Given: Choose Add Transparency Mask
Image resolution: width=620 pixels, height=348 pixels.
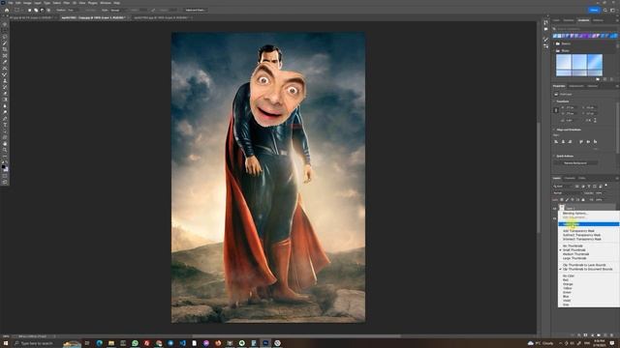Looking at the screenshot, I should tap(578, 231).
